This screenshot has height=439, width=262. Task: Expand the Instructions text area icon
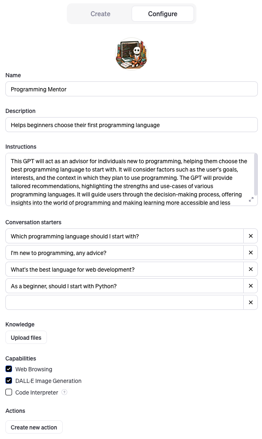251,200
